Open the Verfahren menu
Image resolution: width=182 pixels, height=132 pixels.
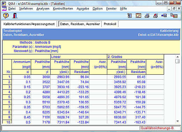click(x=26, y=9)
